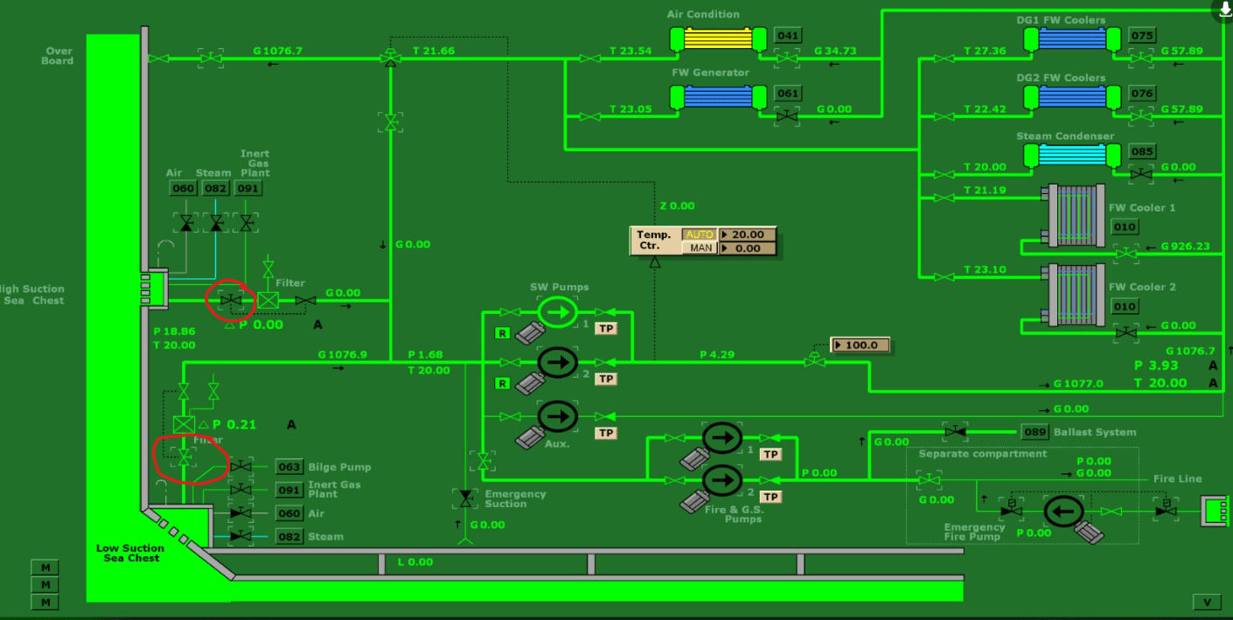
Task: Click the FW Cooler 1 outlet valve
Action: tap(1126, 254)
